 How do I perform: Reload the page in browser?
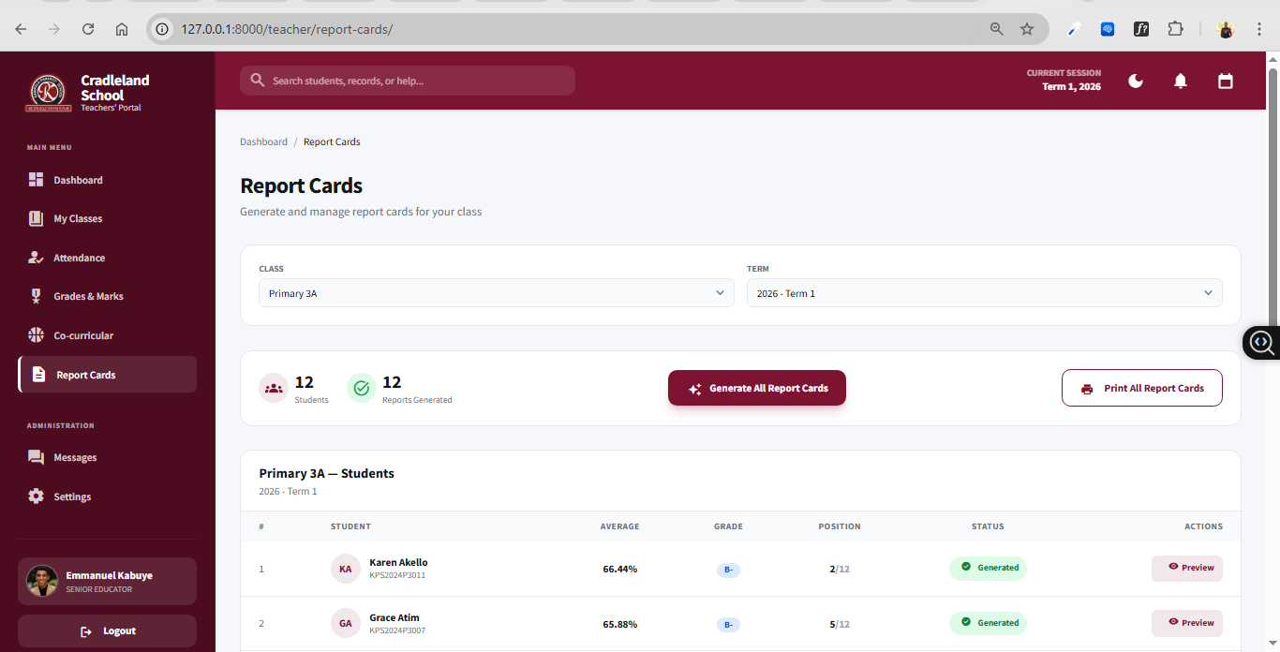88,29
